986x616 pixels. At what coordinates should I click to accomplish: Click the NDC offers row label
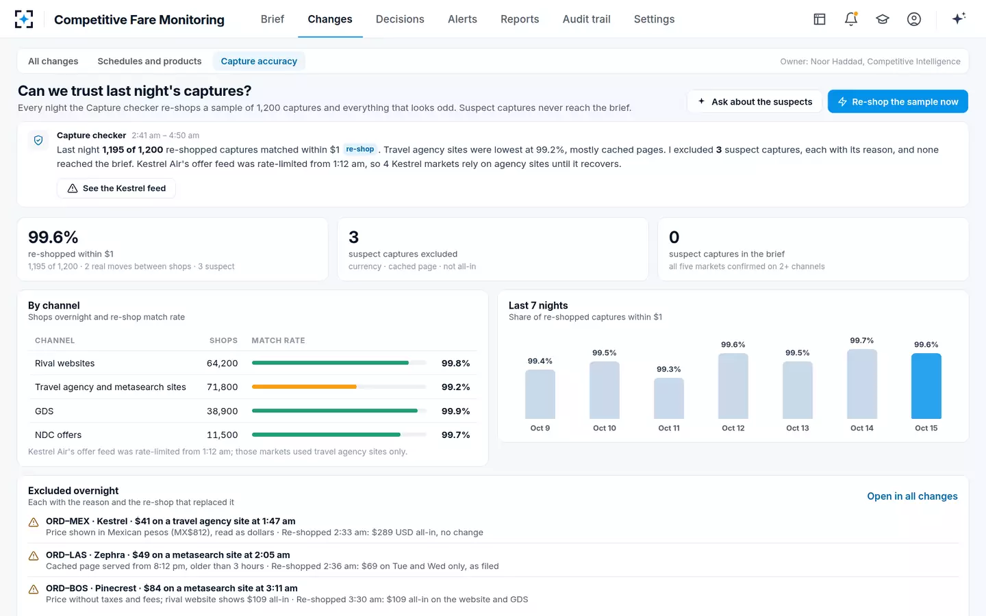(x=58, y=435)
